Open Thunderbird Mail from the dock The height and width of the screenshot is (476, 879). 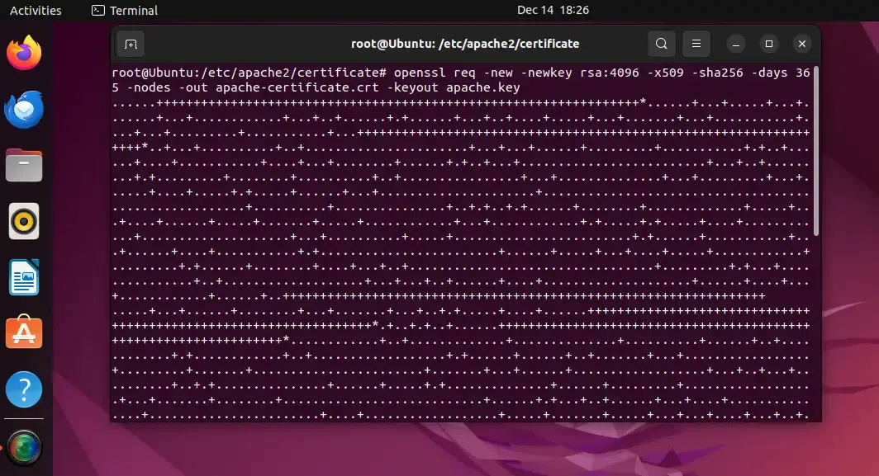coord(24,109)
